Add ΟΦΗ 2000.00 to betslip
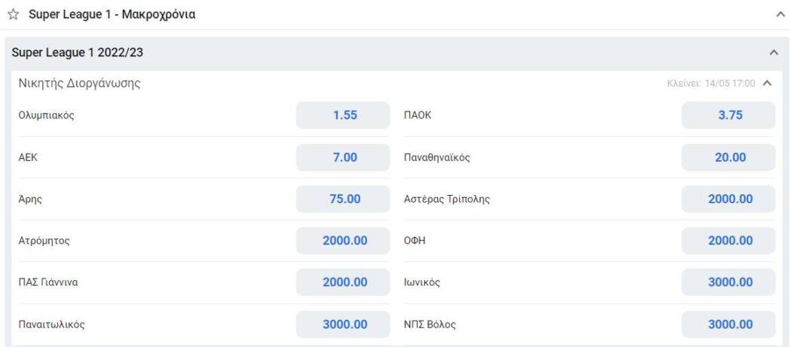Screen dimensions: 790x347 pyautogui.click(x=728, y=241)
